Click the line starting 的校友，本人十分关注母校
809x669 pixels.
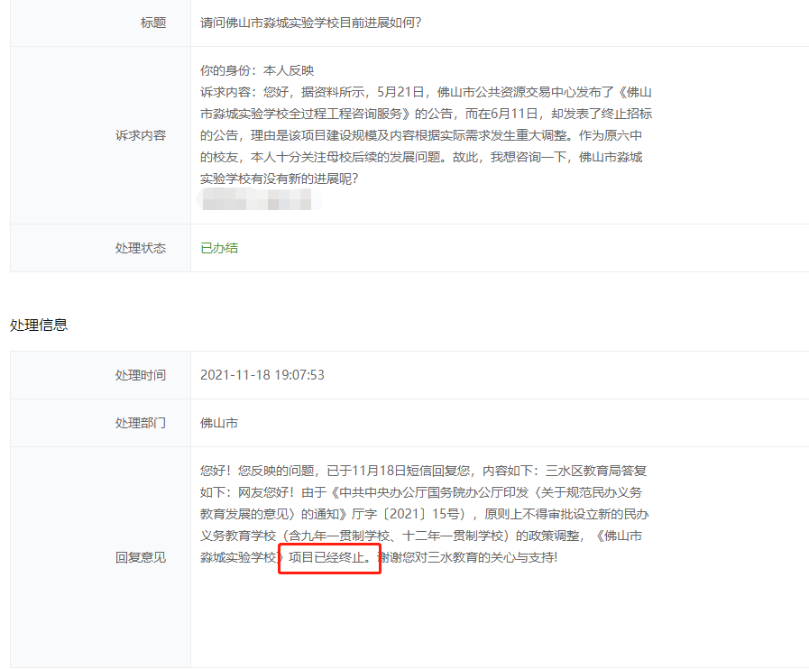coord(421,157)
